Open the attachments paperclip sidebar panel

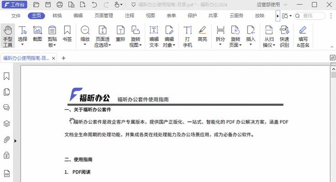pos(7,140)
